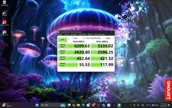The image size is (172, 108).
Task: Switch the 英 input language indicator
Action: coord(138,105)
